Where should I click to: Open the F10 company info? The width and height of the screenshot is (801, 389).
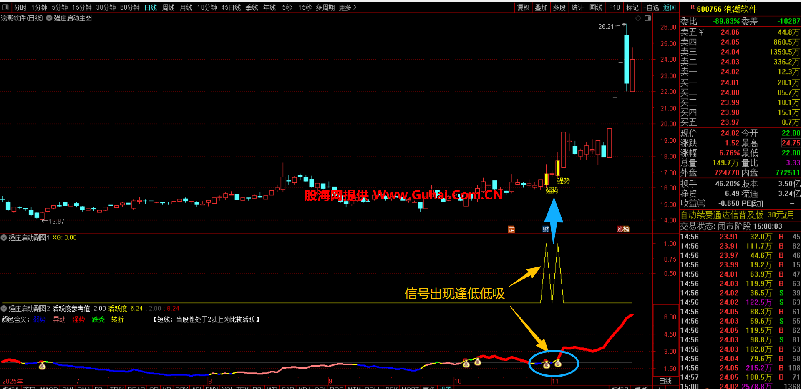pos(614,7)
